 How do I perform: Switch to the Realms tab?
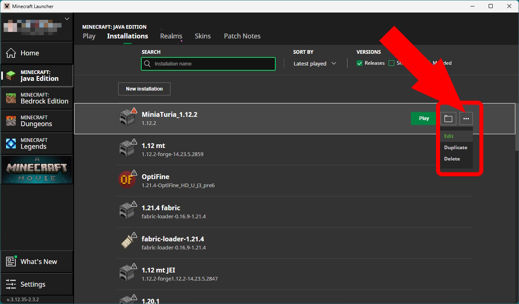tap(171, 36)
